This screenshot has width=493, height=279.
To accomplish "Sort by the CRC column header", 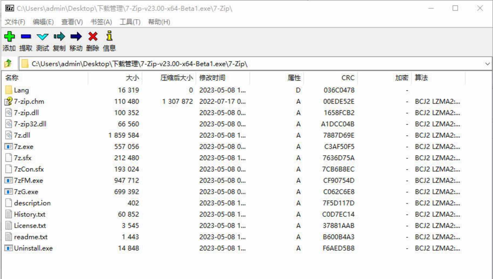I will 331,78.
